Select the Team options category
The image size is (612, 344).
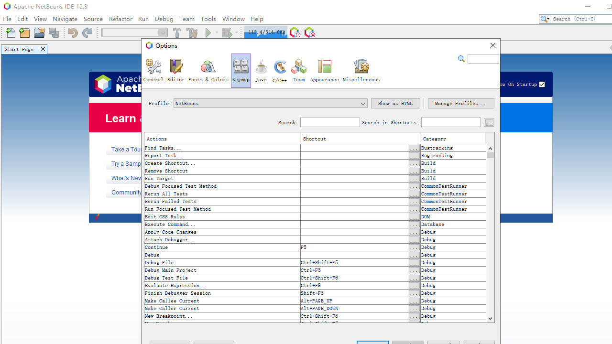pyautogui.click(x=299, y=71)
